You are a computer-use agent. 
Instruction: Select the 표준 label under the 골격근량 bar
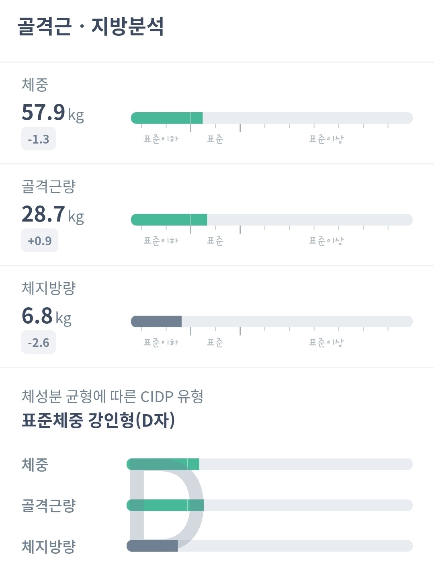coord(215,241)
